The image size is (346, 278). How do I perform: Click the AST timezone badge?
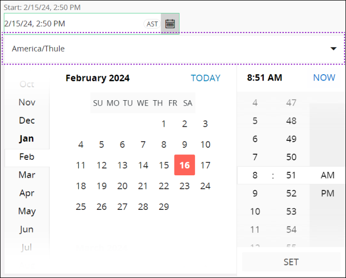point(152,24)
